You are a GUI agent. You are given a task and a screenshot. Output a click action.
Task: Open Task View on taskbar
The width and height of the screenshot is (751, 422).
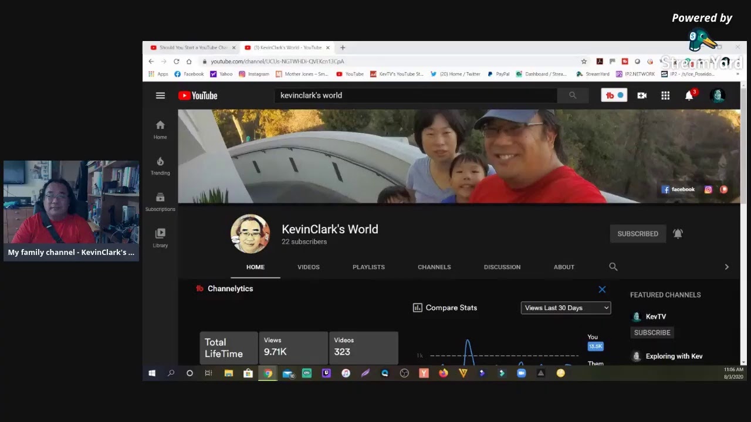coord(208,373)
